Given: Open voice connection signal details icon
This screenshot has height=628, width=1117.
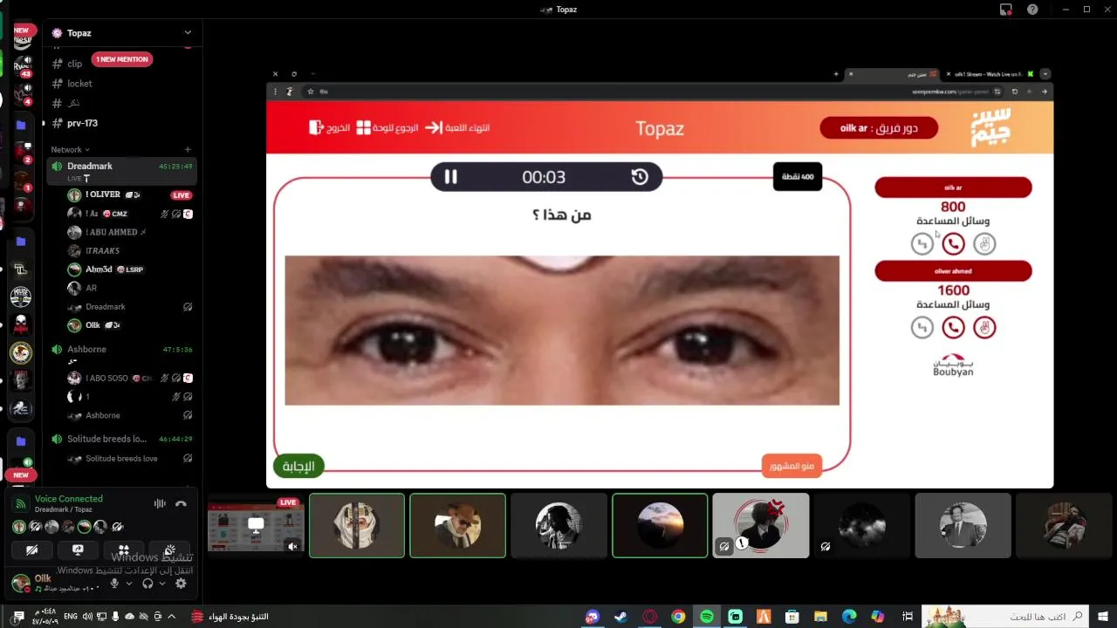Looking at the screenshot, I should coord(20,503).
